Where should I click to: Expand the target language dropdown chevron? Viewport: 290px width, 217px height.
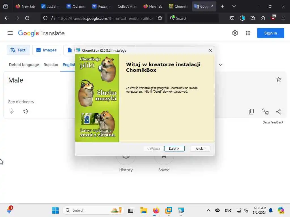pos(220,65)
